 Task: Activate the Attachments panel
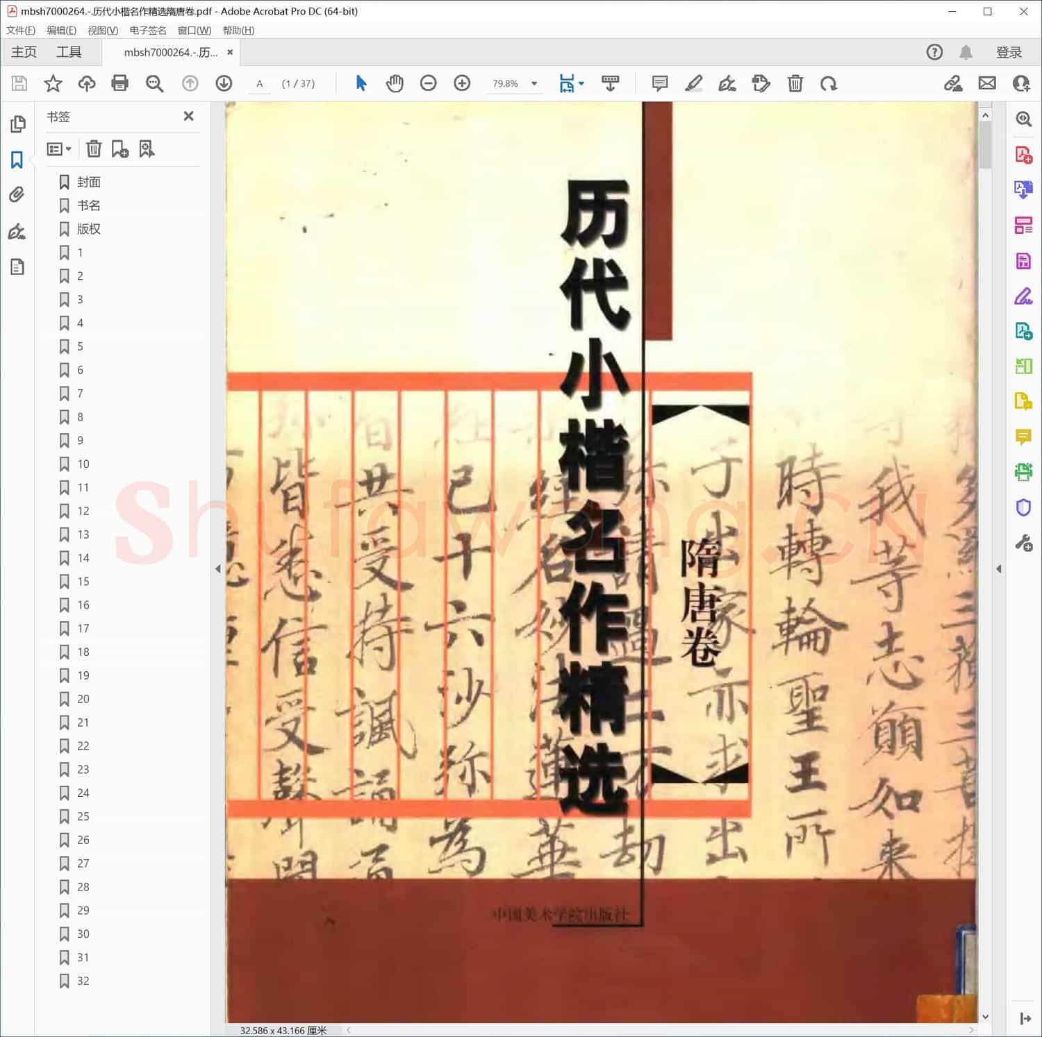pyautogui.click(x=17, y=195)
